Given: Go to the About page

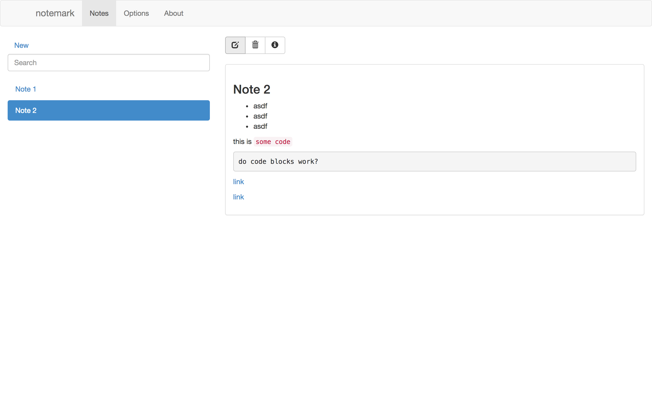Looking at the screenshot, I should click(x=173, y=13).
